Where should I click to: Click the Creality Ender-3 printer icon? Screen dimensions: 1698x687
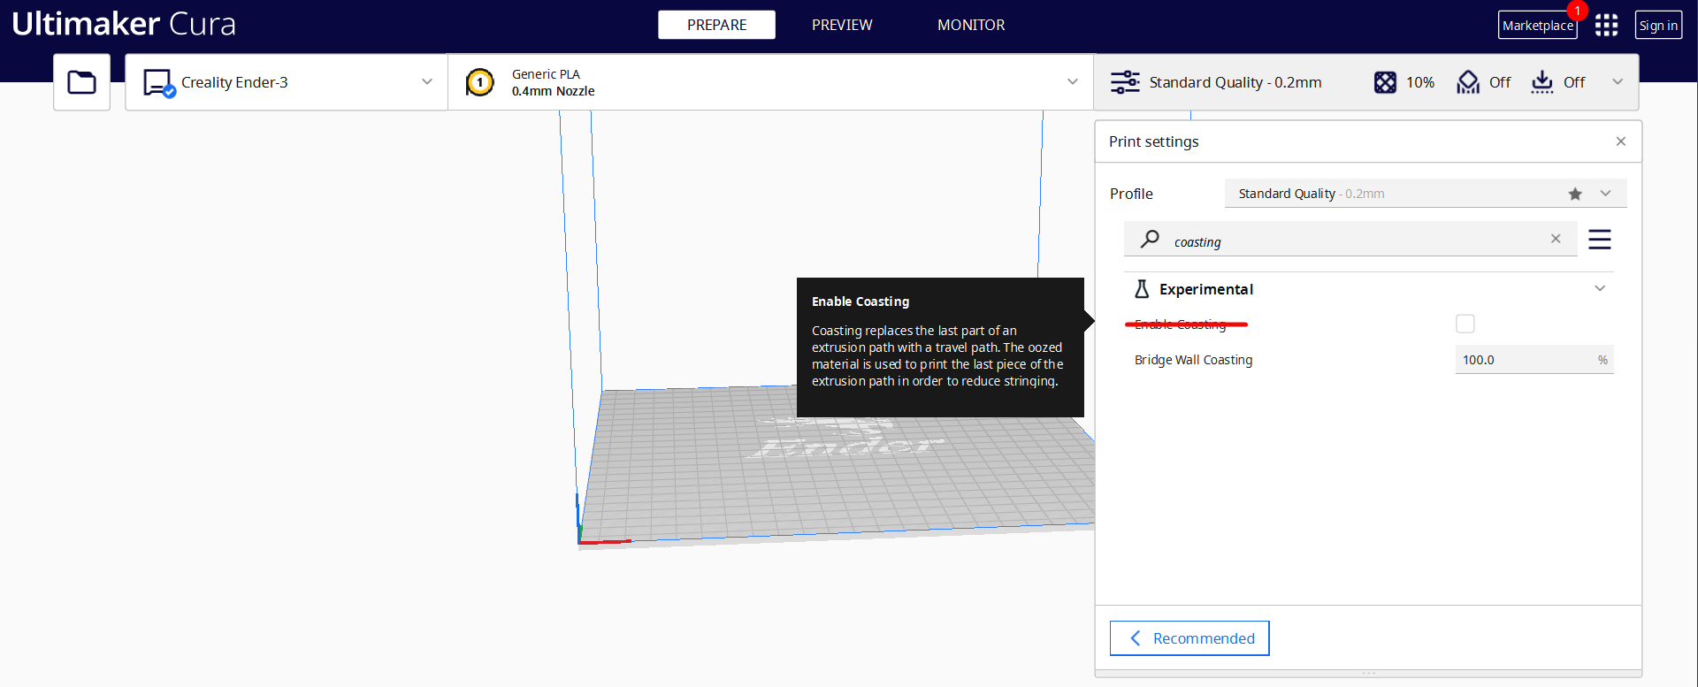point(159,83)
